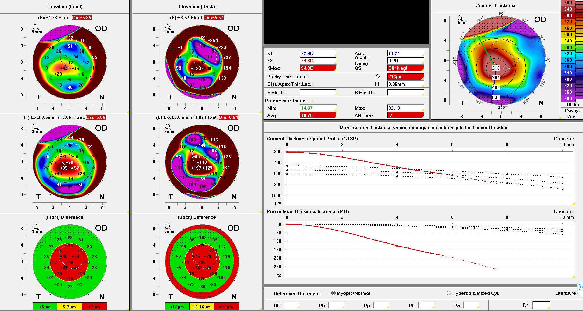
Task: Click Progression Index Min field 14.07
Action: tap(318, 108)
